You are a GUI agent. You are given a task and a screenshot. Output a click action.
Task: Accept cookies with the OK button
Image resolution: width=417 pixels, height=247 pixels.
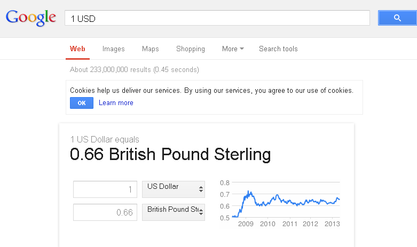point(82,103)
